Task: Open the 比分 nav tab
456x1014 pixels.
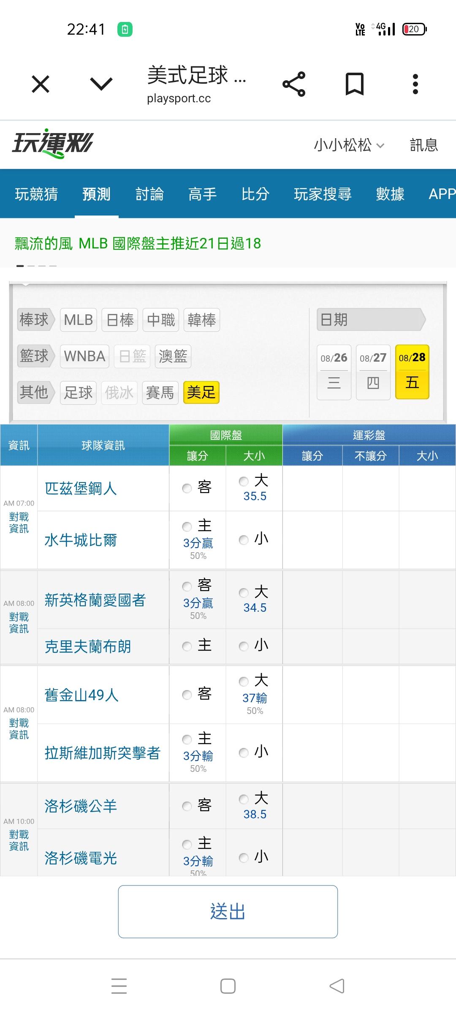Action: pyautogui.click(x=255, y=194)
